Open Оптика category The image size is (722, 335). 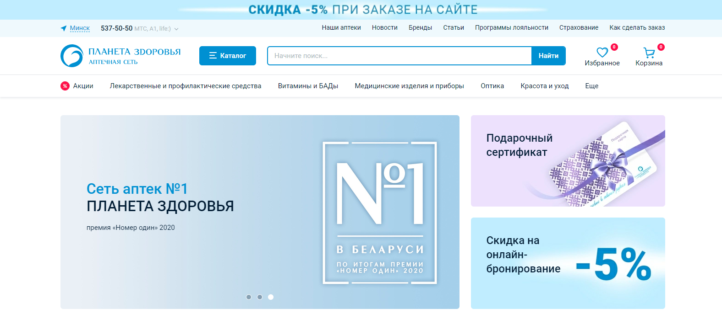coord(492,86)
